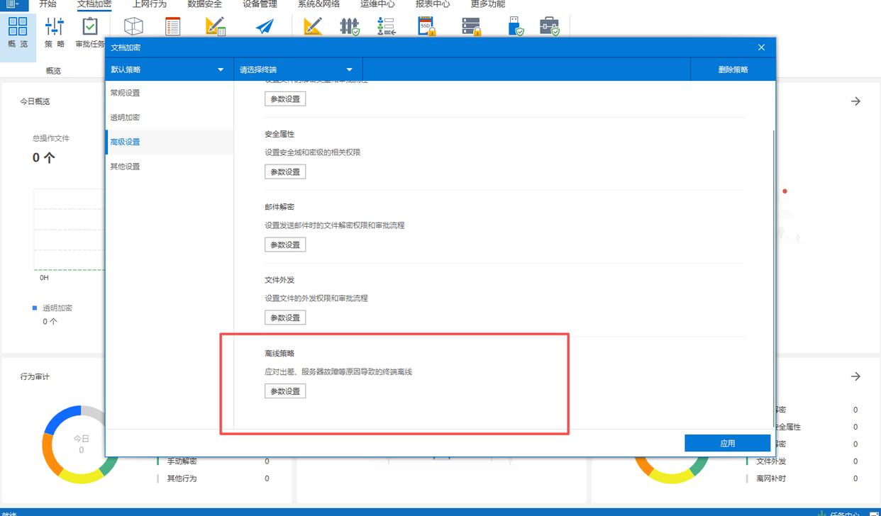The width and height of the screenshot is (881, 516).
Task: Click the orange ruler and pencil icon
Action: 313,27
